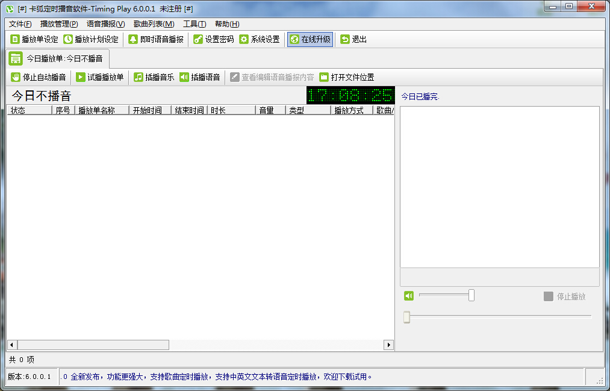Open 播放计划设定 schedule settings
The image size is (610, 391).
point(91,39)
